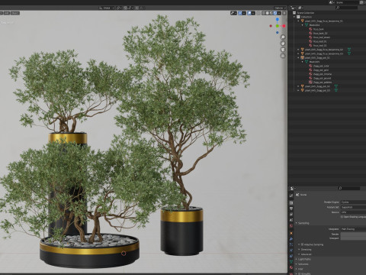Open the Particles properties tab
Screen dimensions: 366x275
(291, 244)
